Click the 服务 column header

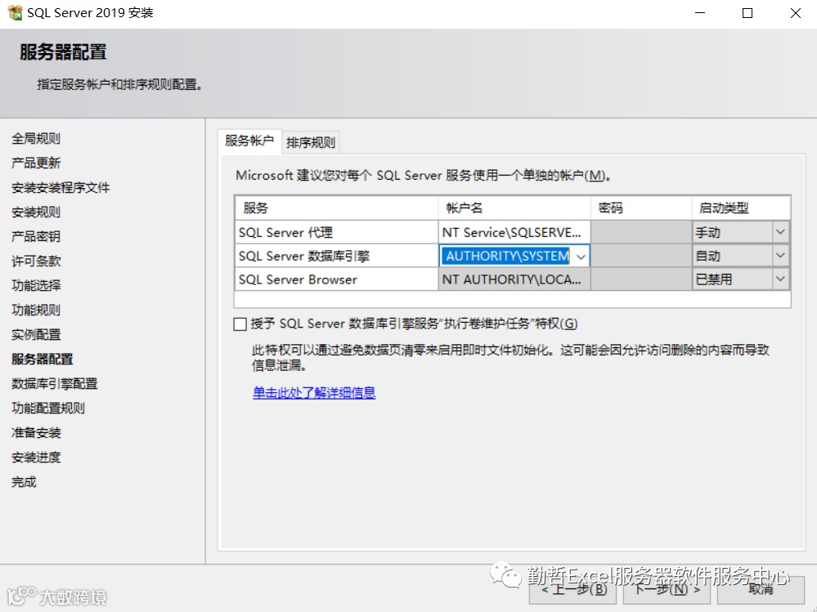coord(337,208)
